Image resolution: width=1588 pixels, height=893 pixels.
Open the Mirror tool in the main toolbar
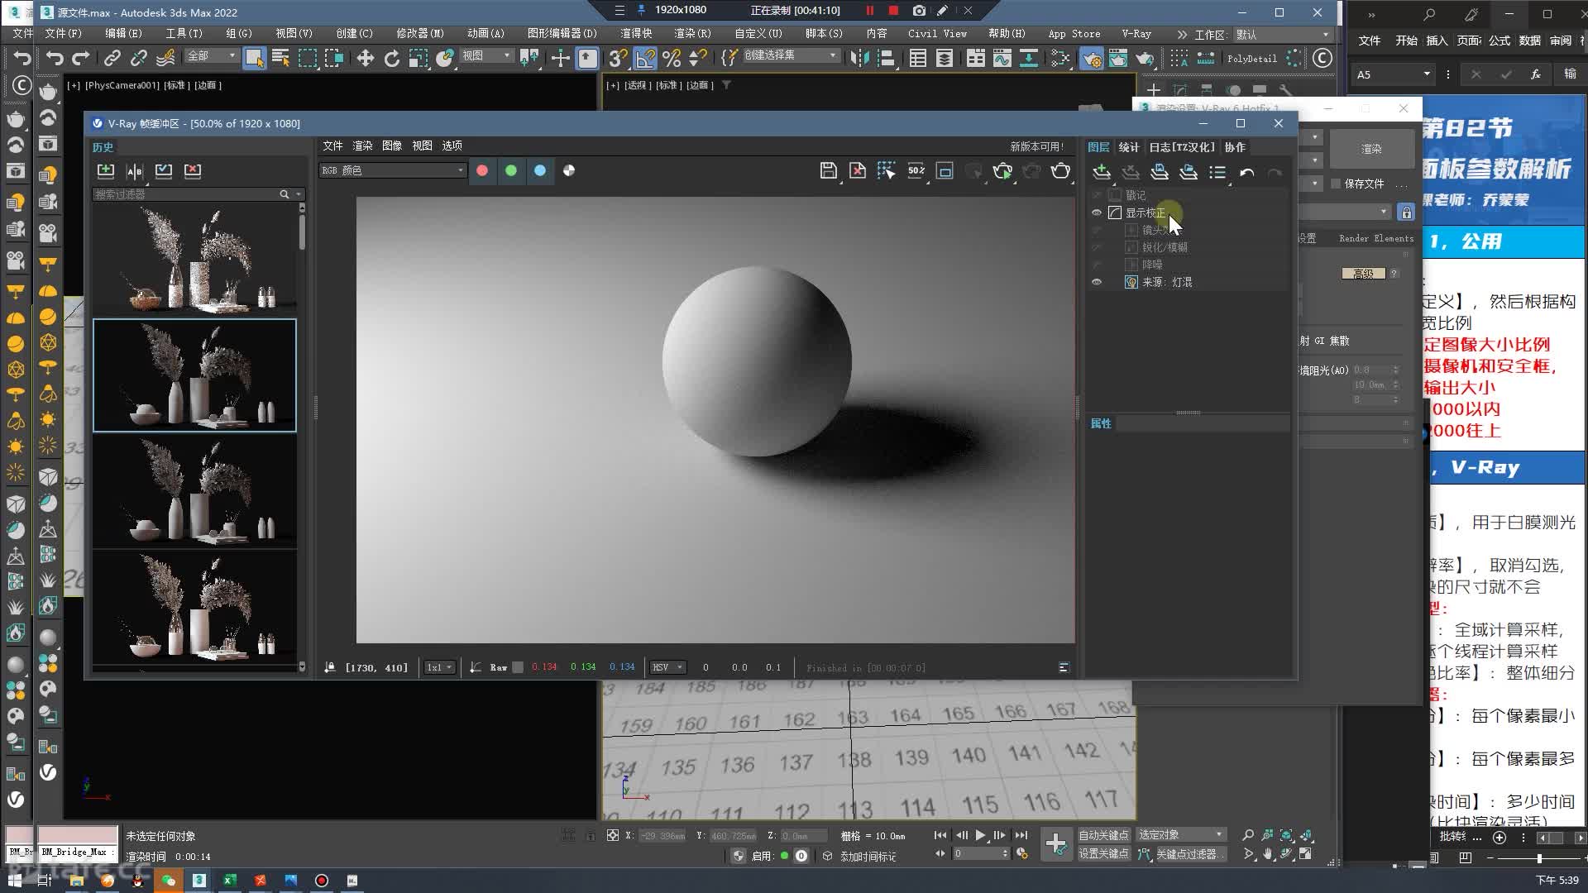tap(859, 58)
